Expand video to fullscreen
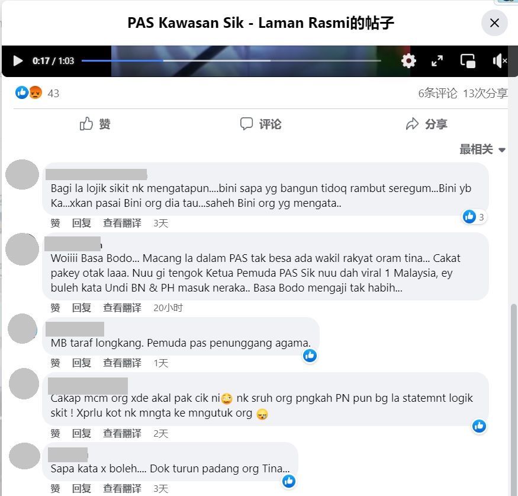The width and height of the screenshot is (518, 496). point(437,61)
